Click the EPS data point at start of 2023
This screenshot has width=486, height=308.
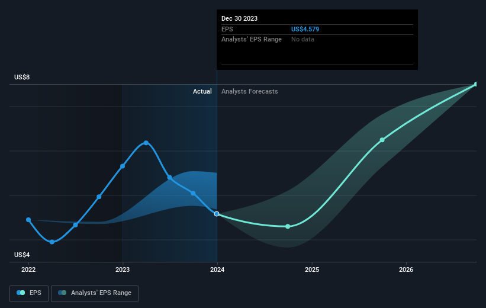coord(123,166)
